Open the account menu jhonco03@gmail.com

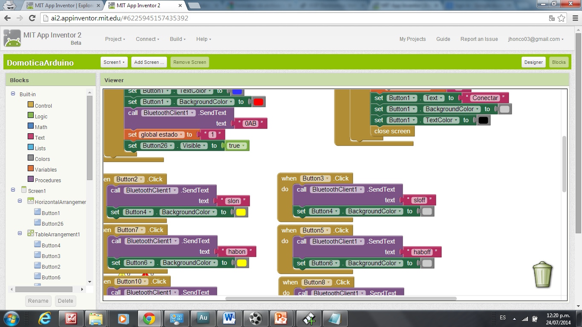tap(536, 39)
